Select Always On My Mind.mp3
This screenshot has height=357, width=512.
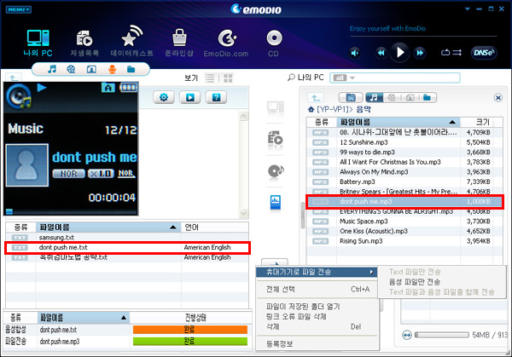pyautogui.click(x=404, y=172)
